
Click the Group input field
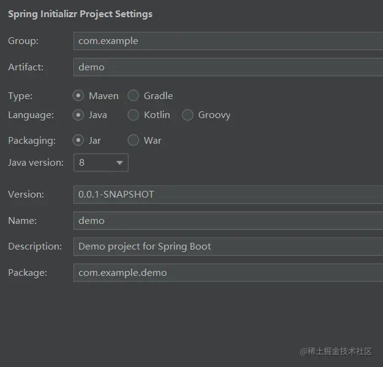pos(228,41)
